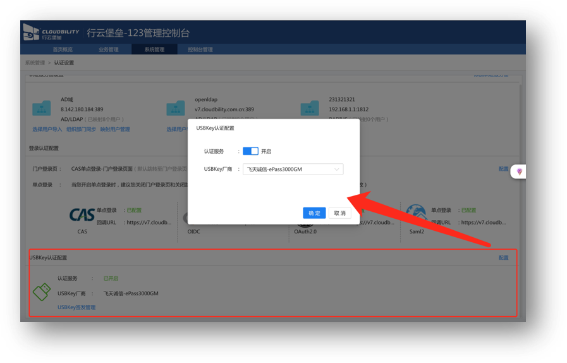The image size is (567, 363).
Task: Click the Saml2 回调URL https://v7.cloudb... text
Action: pos(484,223)
